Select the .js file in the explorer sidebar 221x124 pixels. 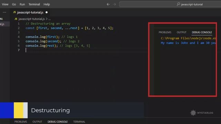(x=5, y=24)
